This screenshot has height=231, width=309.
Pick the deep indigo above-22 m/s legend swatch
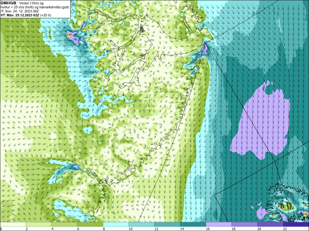(296, 224)
